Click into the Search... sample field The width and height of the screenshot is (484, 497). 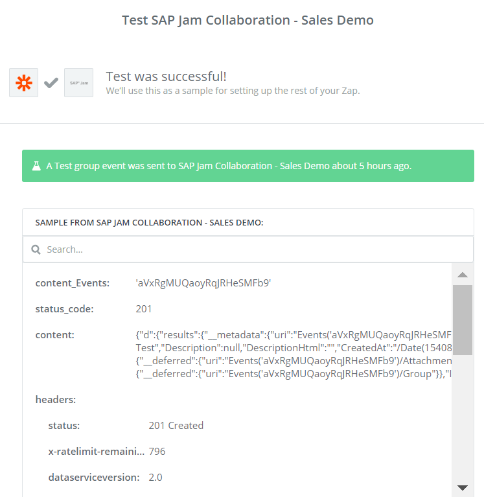248,249
